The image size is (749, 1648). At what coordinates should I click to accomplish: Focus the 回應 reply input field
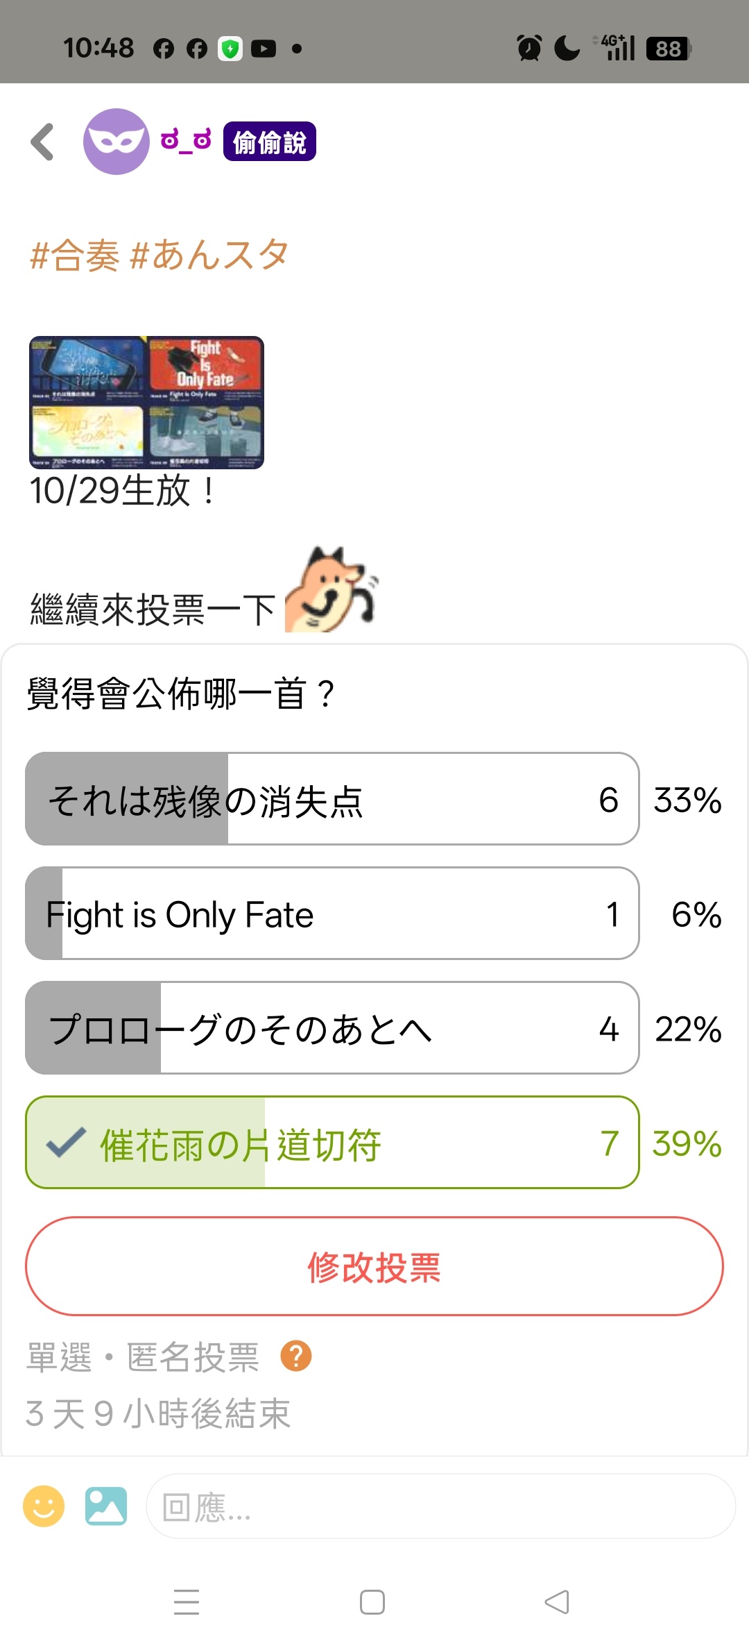point(440,1506)
